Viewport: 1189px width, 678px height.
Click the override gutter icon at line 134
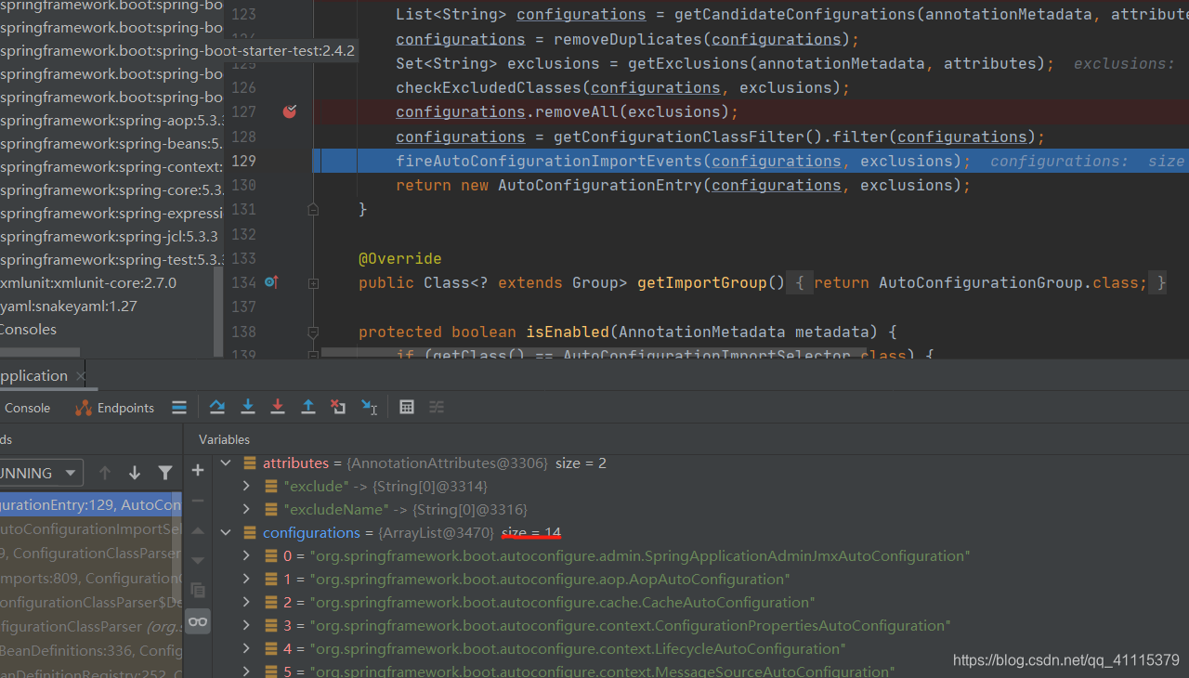point(271,281)
